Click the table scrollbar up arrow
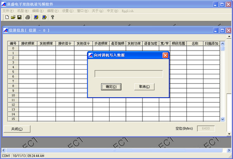 click(x=223, y=44)
